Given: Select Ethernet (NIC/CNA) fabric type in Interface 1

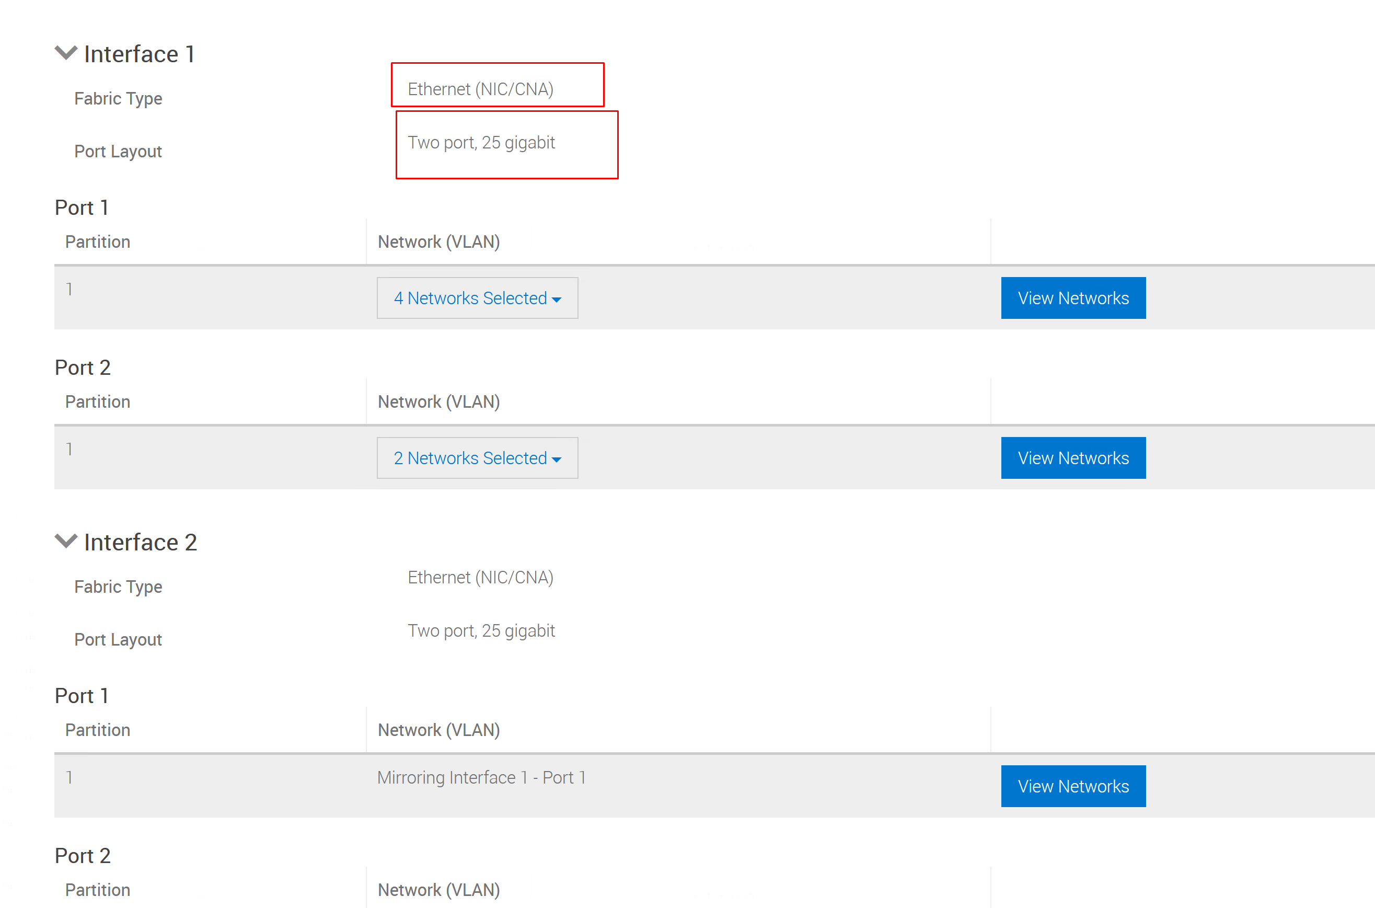Looking at the screenshot, I should (x=480, y=89).
